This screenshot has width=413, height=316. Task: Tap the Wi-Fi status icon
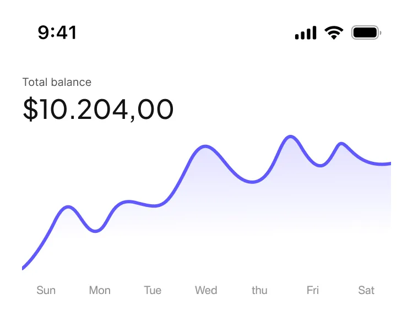[334, 32]
